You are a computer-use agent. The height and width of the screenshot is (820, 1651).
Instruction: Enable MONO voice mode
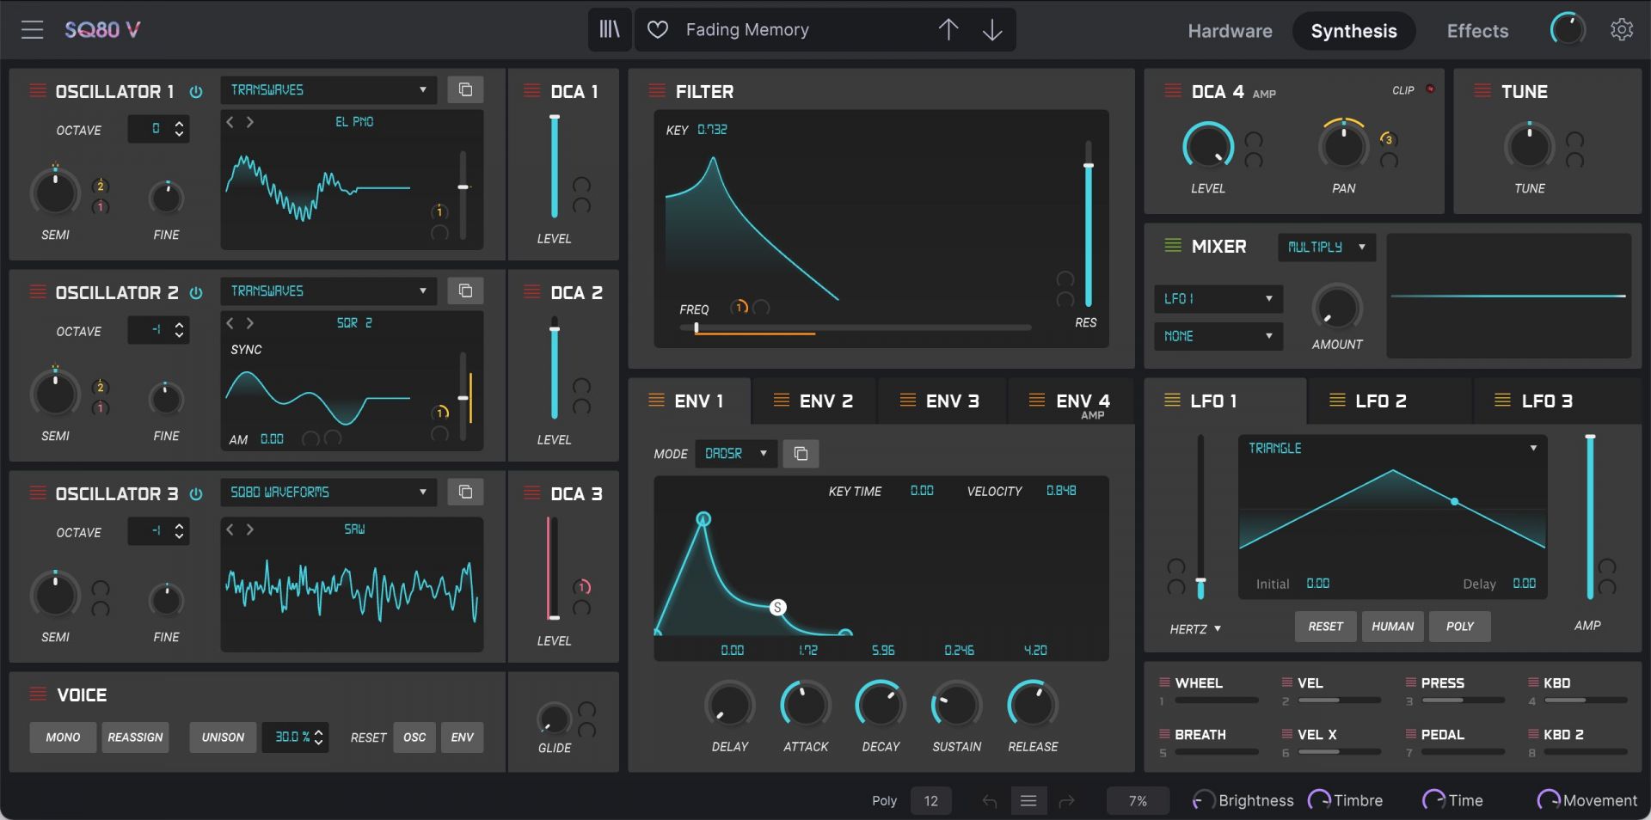tap(63, 737)
